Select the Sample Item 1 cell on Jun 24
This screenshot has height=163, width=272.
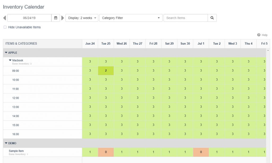point(90,152)
